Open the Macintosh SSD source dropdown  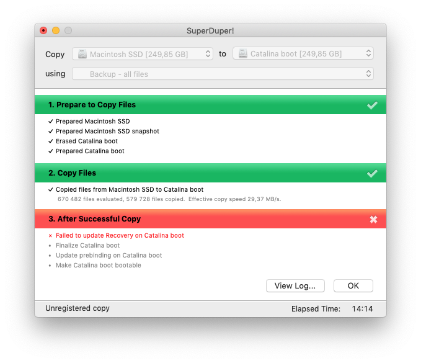(x=143, y=54)
